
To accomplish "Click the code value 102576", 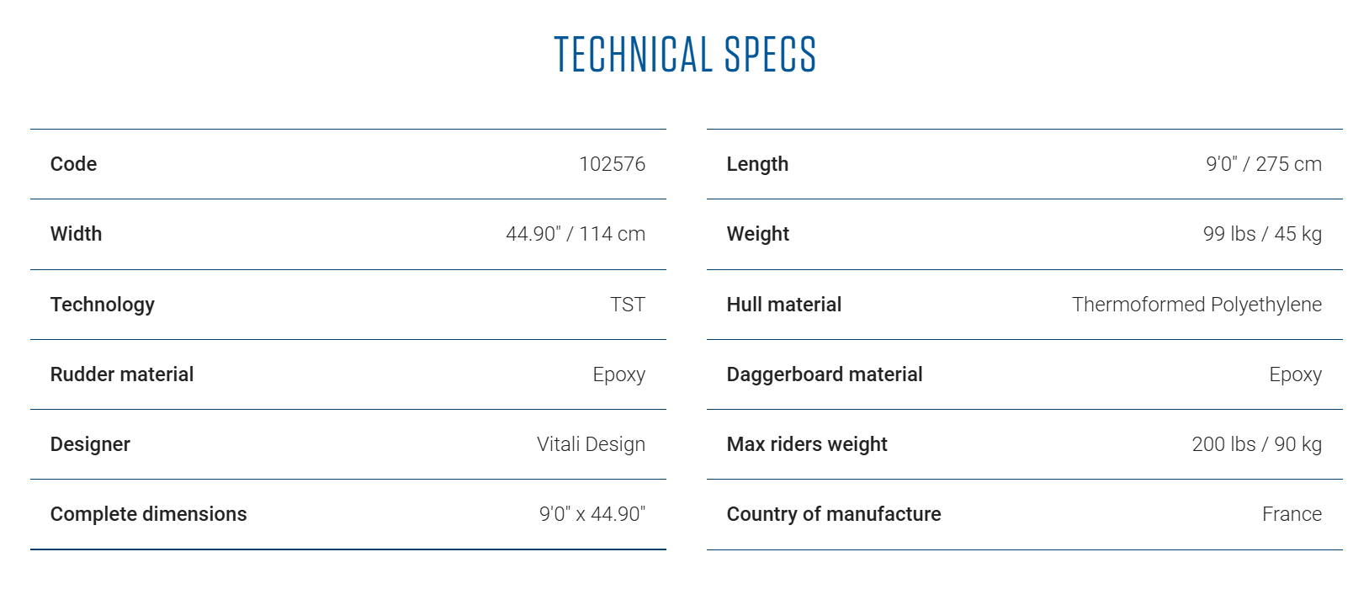I will (612, 164).
